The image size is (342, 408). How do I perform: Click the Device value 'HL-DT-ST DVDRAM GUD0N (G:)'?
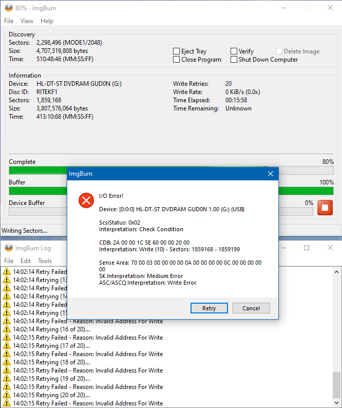79,84
